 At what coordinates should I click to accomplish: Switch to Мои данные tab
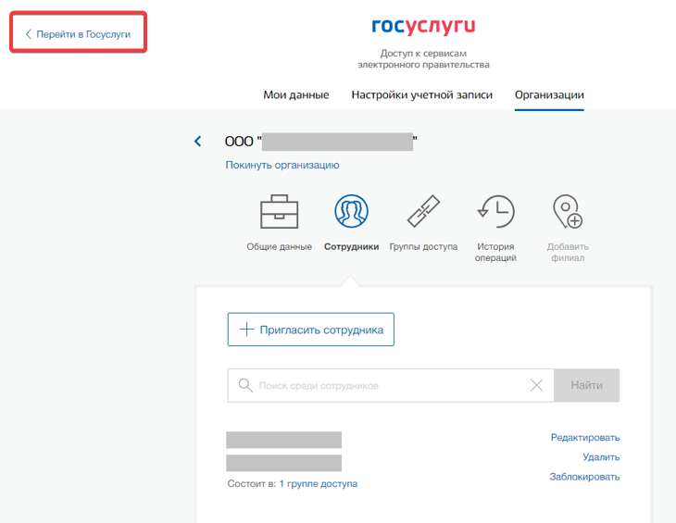296,94
